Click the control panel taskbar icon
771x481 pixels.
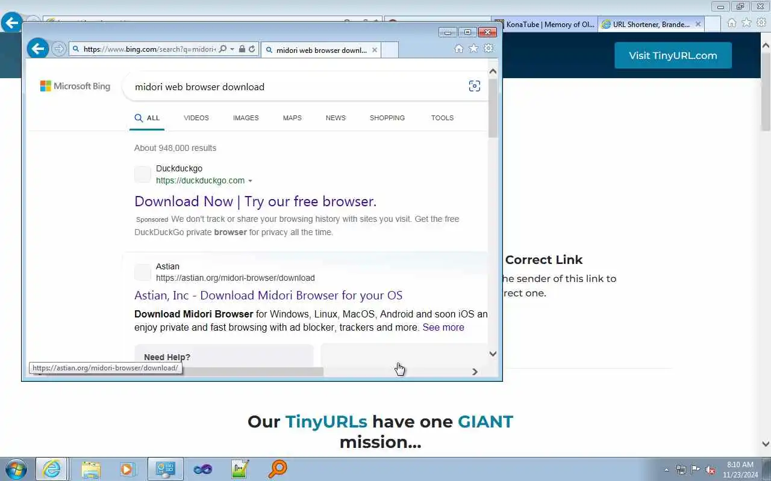pos(166,469)
